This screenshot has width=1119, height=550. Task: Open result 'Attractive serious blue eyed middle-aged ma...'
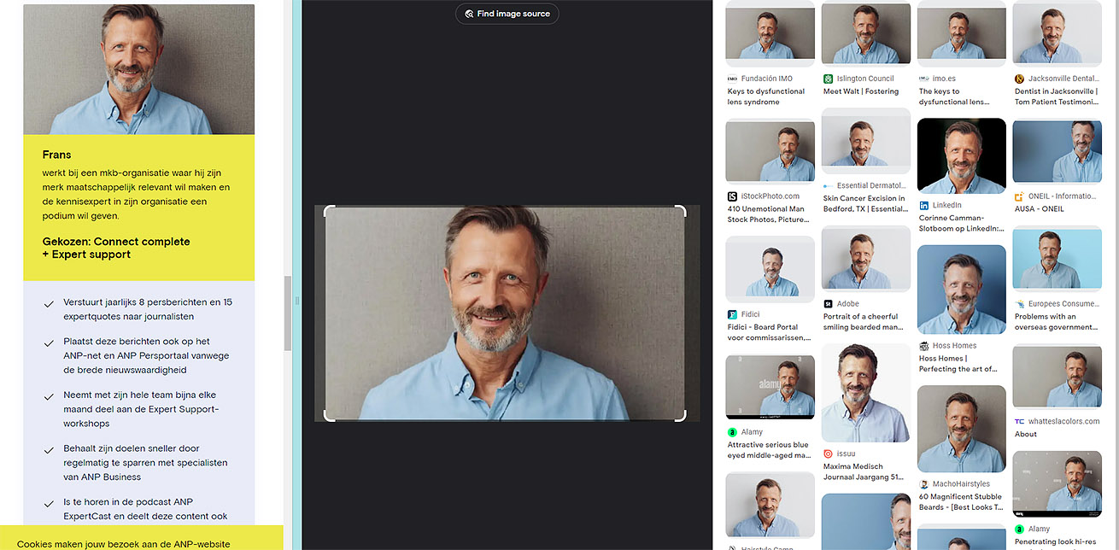[x=769, y=450]
